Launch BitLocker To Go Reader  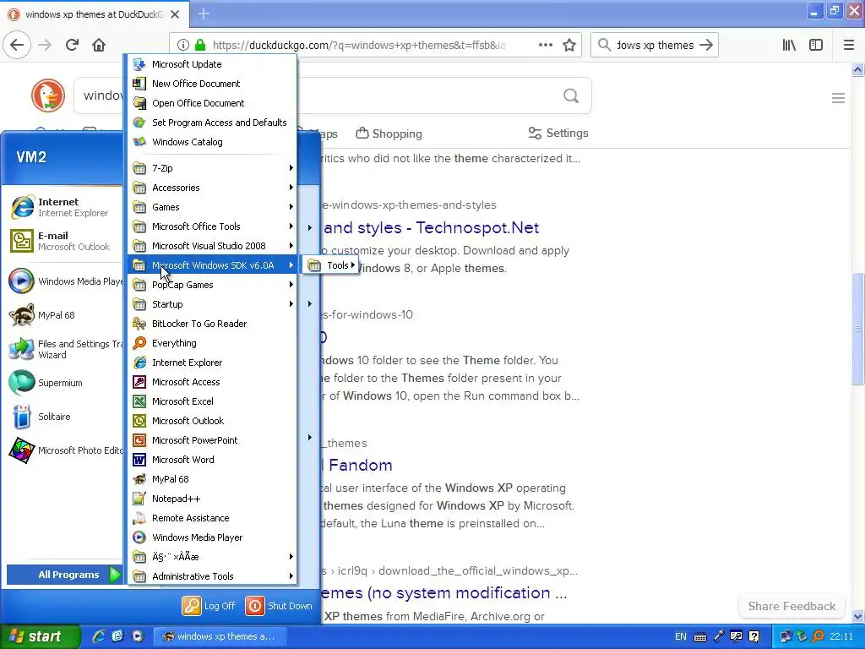click(212, 324)
